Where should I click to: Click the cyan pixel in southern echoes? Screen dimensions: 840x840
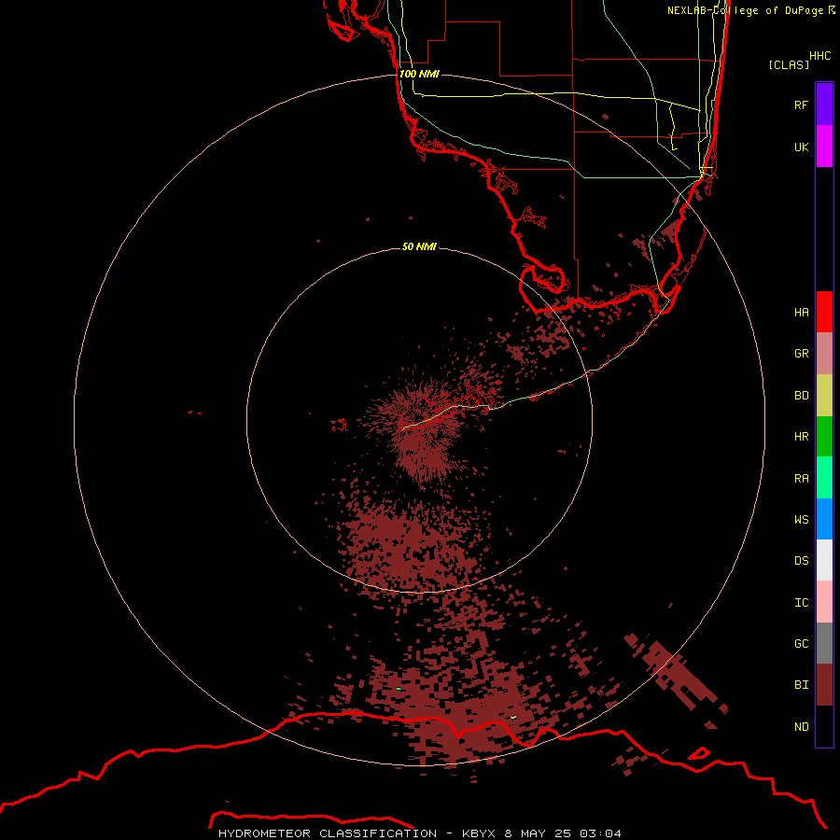(x=399, y=689)
